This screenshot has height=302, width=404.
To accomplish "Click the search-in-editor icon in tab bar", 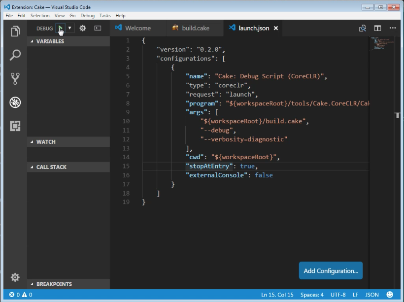I will tap(363, 28).
